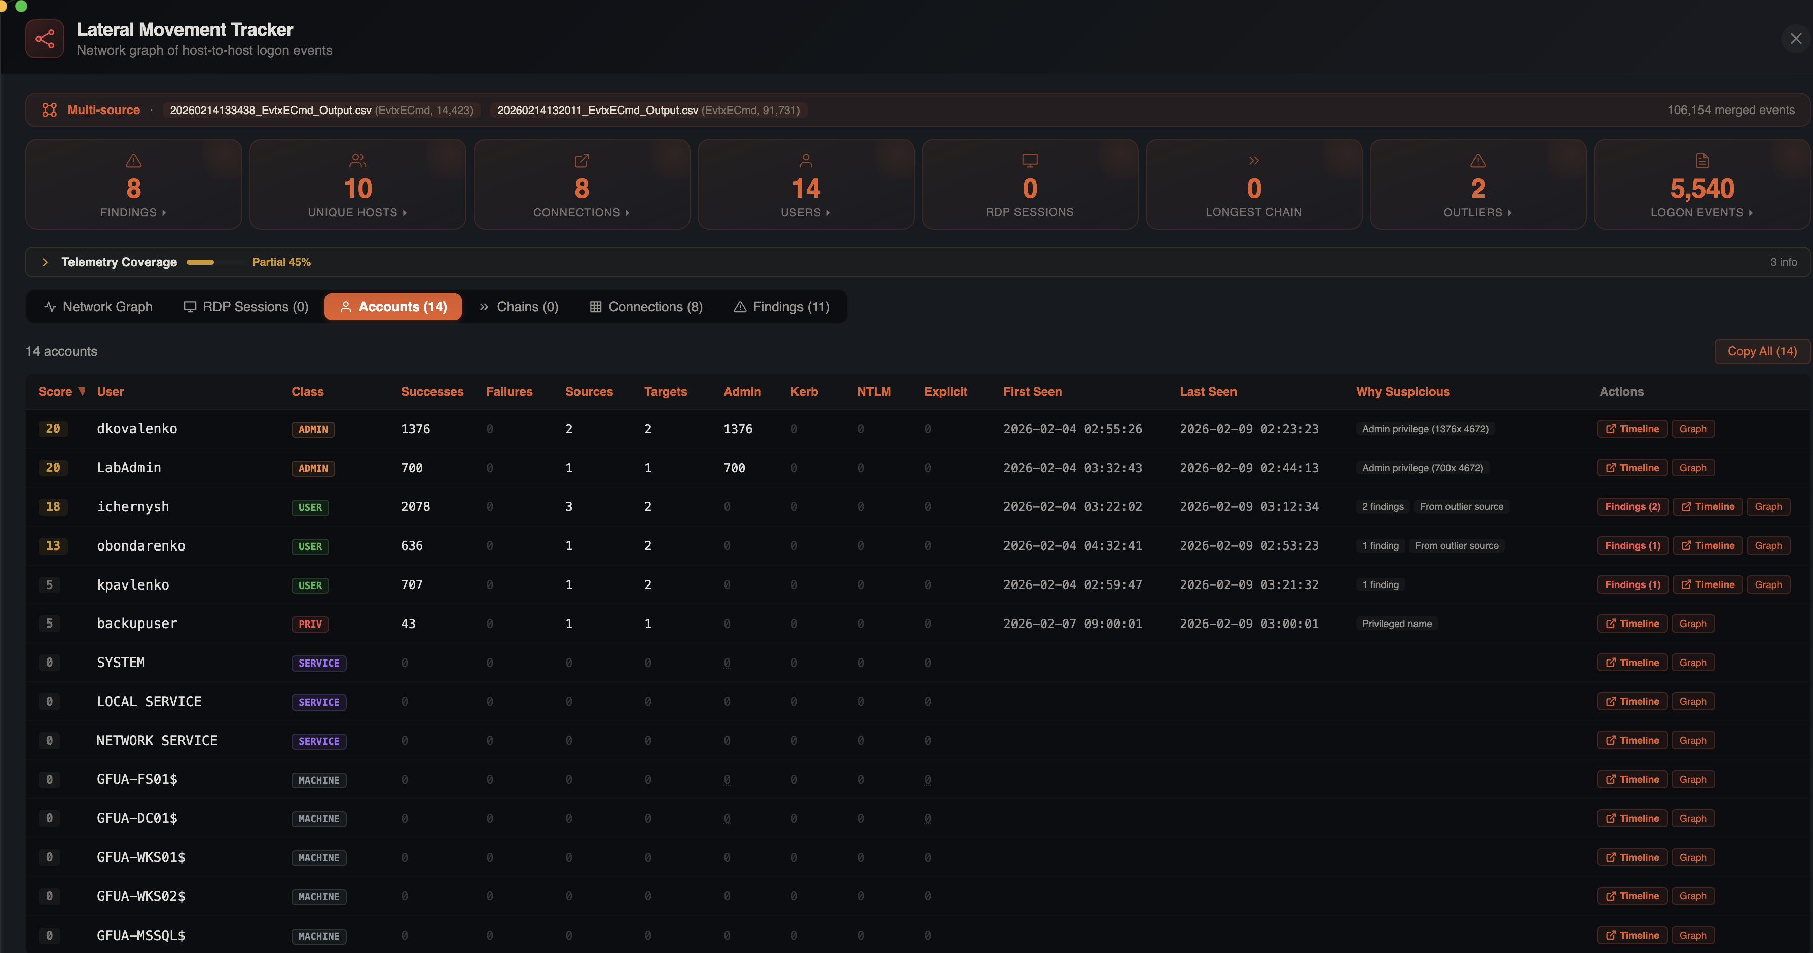
Task: Click the warning icon on Outliers card
Action: coord(1478,161)
